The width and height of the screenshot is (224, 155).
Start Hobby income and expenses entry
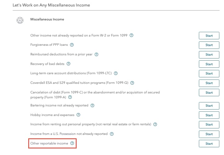209,115
